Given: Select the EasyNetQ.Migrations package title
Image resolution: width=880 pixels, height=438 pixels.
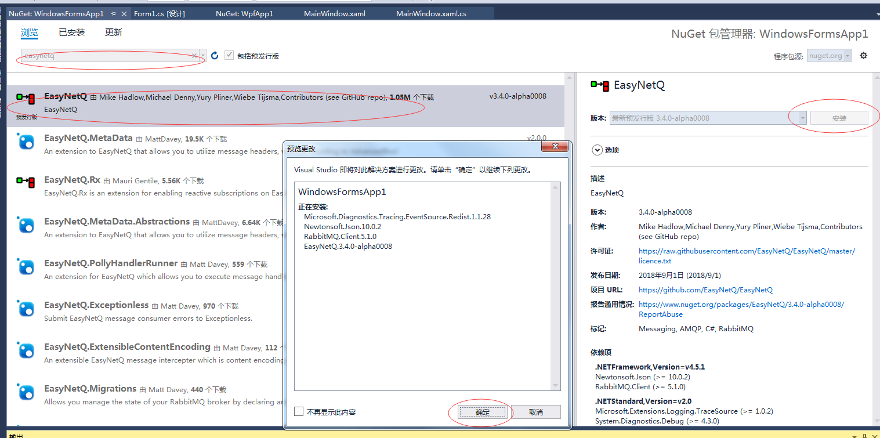Looking at the screenshot, I should [x=90, y=389].
